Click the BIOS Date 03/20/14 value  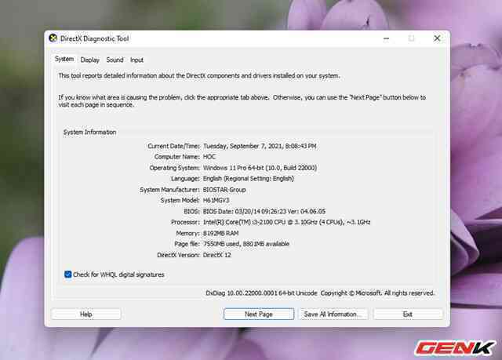264,211
